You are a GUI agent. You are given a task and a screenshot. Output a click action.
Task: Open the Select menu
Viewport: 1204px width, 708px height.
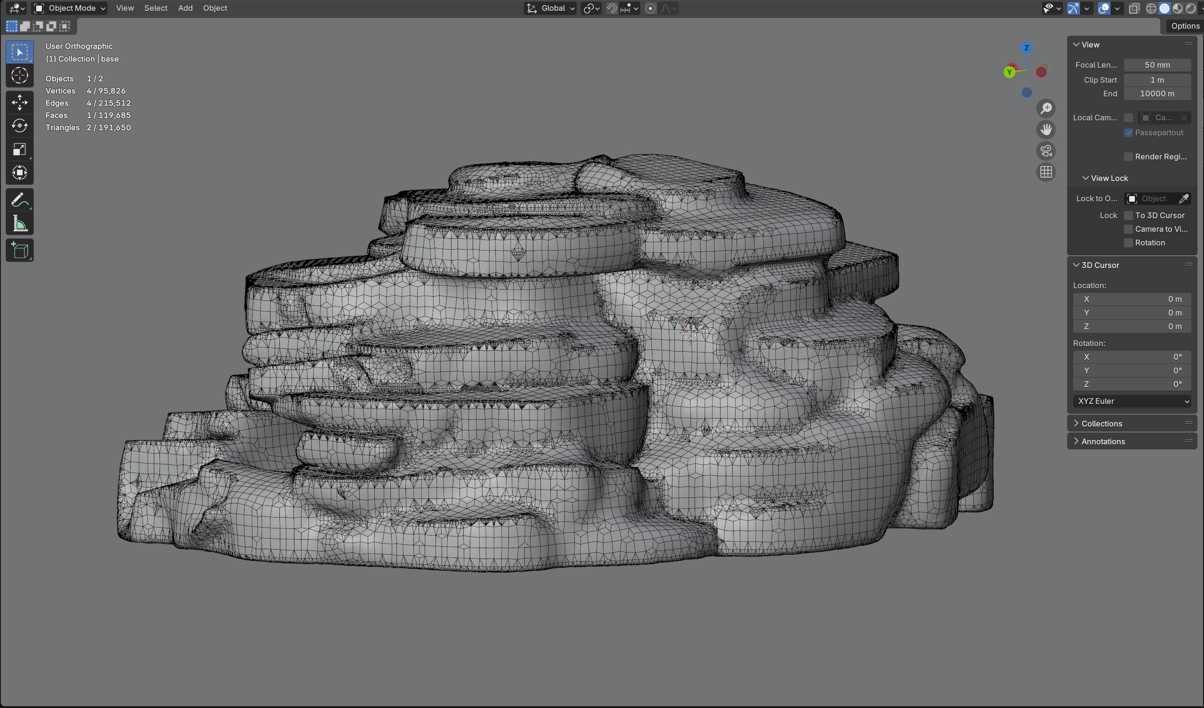tap(155, 8)
